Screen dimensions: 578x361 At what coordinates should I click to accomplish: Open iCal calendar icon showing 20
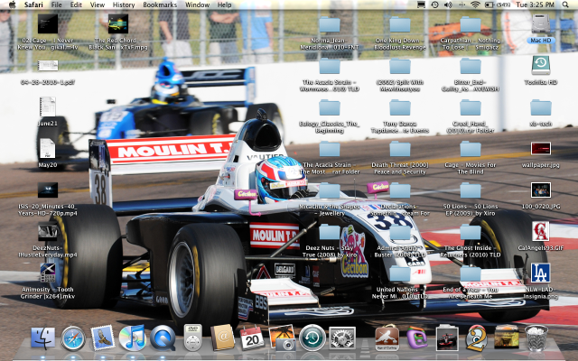pyautogui.click(x=252, y=338)
